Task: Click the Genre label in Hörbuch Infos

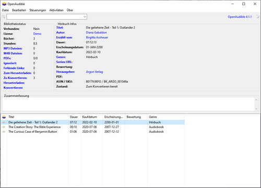Action: pos(61,57)
